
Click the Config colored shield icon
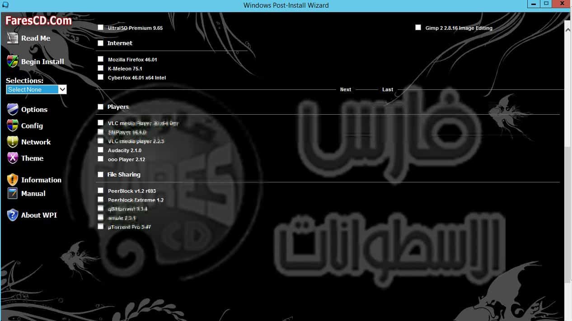pos(13,126)
